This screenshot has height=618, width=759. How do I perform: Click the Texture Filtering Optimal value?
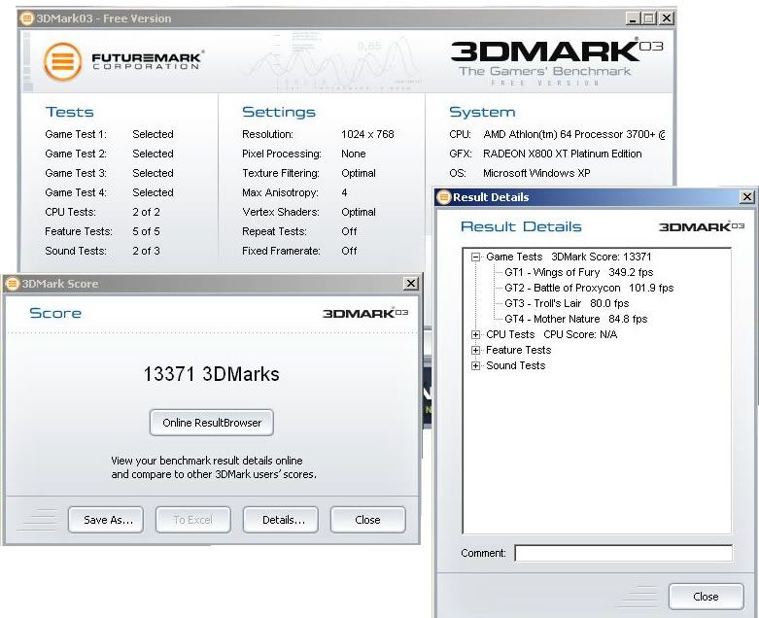359,173
